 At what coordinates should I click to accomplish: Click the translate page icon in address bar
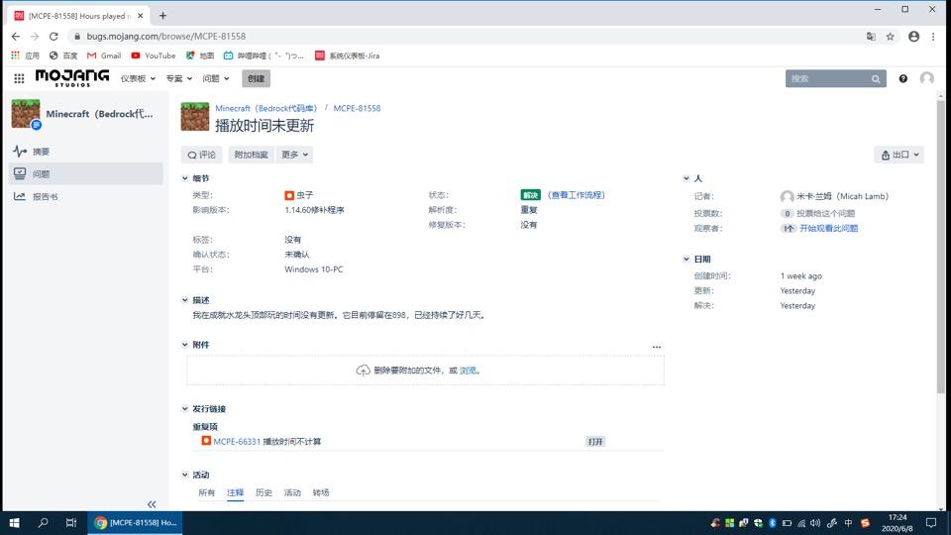point(871,37)
